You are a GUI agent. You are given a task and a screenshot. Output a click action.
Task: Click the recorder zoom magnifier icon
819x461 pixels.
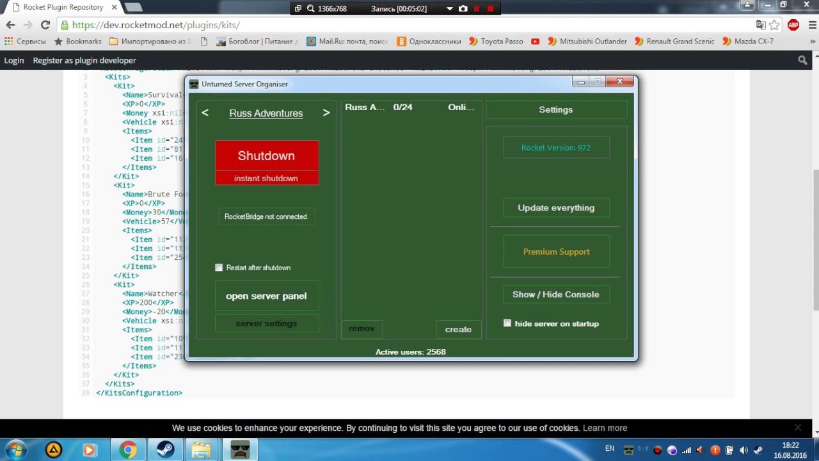click(310, 9)
